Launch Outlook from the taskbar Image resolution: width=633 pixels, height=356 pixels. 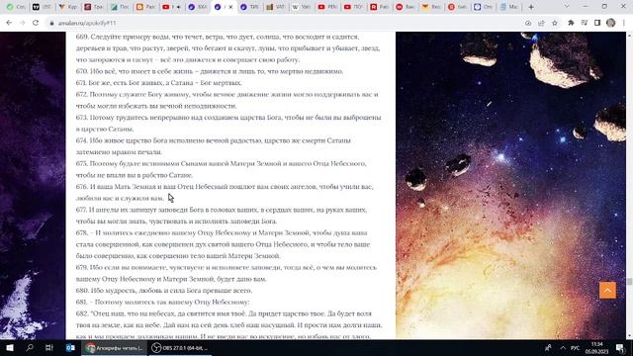(x=70, y=347)
